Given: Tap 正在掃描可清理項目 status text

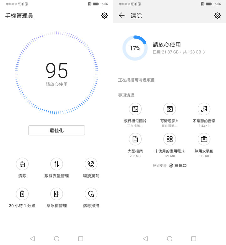Looking at the screenshot, I should click(136, 80).
